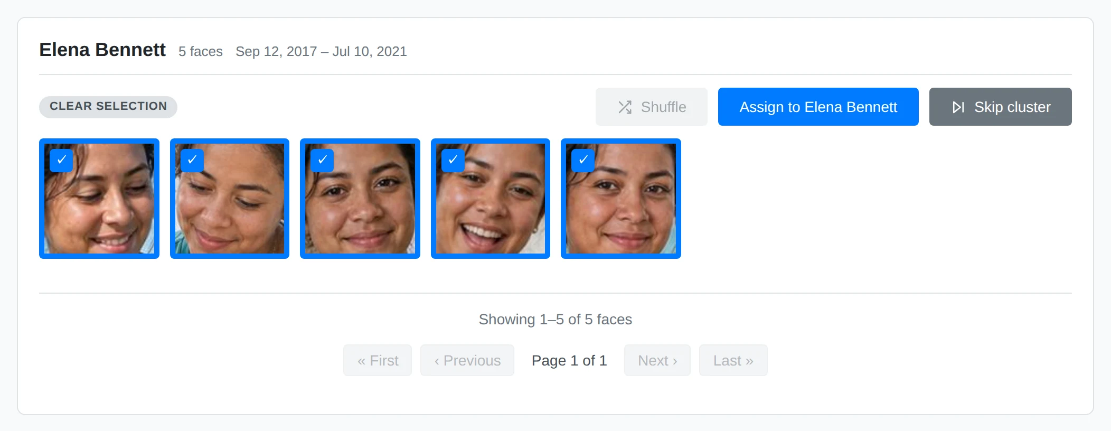1111x431 pixels.
Task: Click the shuffle arrows icon
Action: pos(625,107)
